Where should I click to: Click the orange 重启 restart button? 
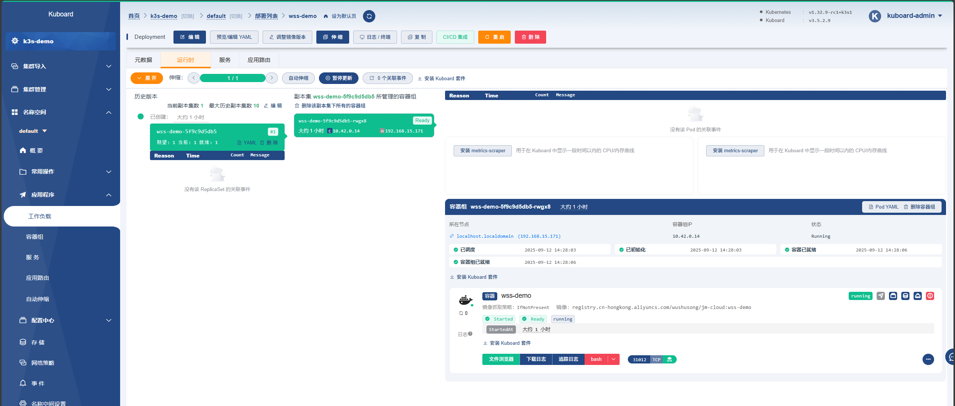[x=494, y=37]
